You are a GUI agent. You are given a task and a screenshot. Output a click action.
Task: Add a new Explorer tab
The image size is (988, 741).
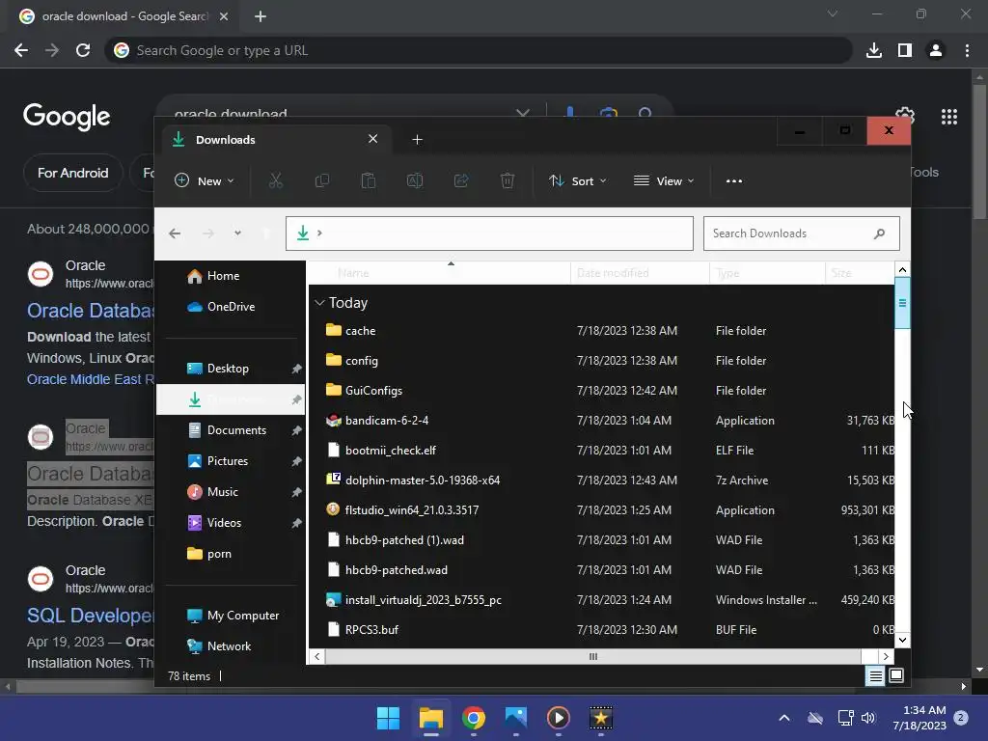(x=417, y=139)
